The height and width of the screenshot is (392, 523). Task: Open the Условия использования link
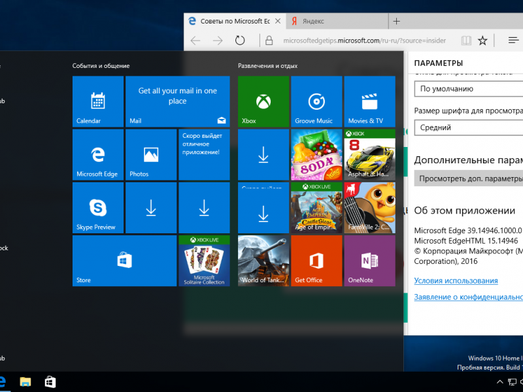[x=456, y=281]
